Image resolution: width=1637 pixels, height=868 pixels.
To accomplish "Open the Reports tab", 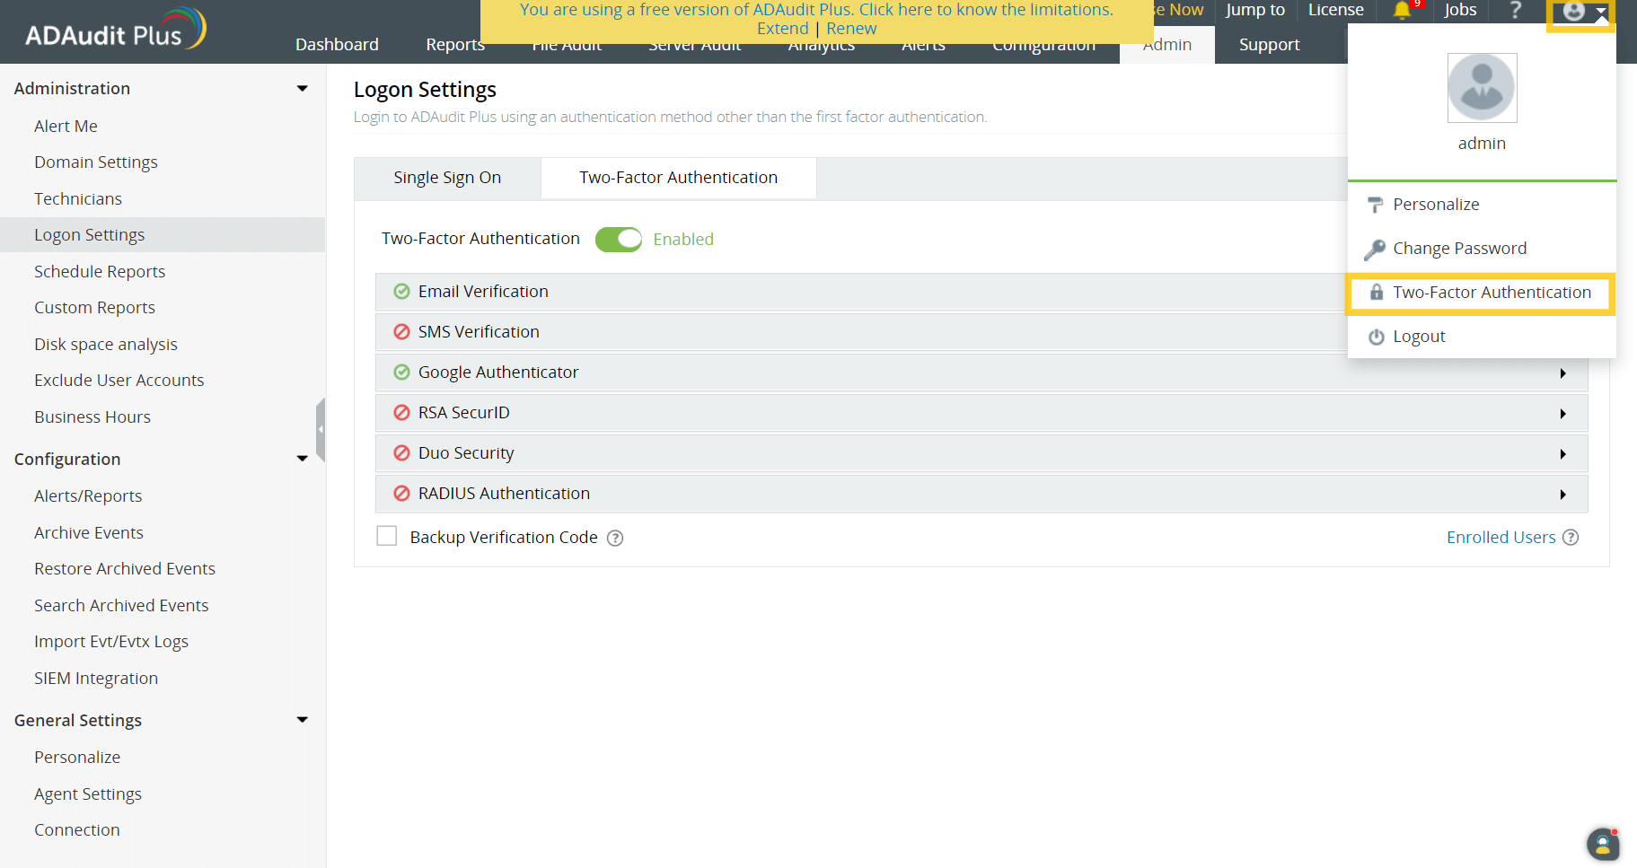I will tap(455, 45).
